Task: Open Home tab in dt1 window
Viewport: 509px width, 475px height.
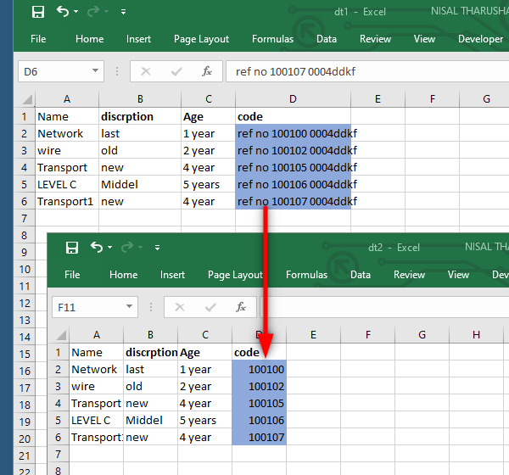Action: point(90,39)
